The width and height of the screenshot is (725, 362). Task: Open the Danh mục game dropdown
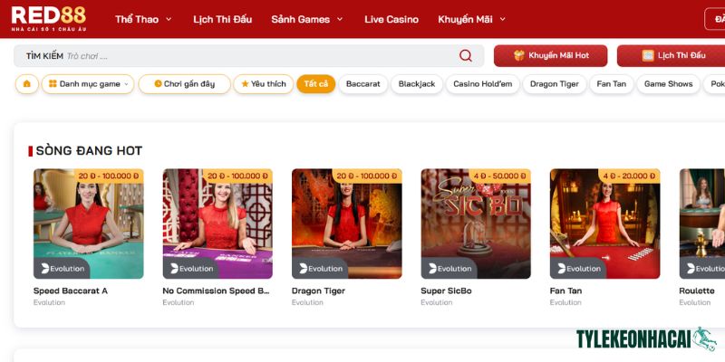pyautogui.click(x=88, y=84)
